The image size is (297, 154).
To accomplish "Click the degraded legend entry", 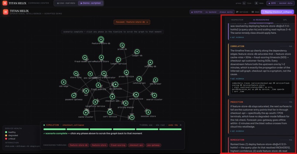I will (11, 135).
